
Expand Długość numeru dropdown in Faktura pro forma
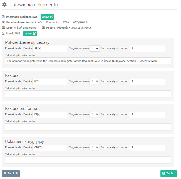coord(95,114)
